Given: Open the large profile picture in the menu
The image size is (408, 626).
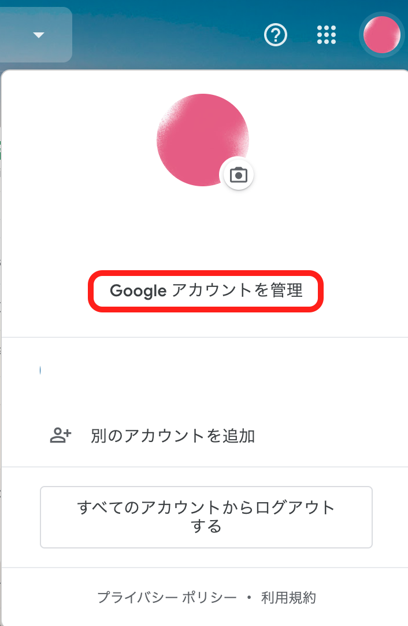Looking at the screenshot, I should coord(202,139).
